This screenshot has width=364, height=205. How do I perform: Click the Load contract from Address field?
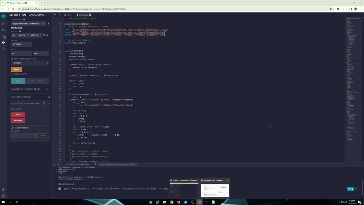pyautogui.click(x=37, y=81)
